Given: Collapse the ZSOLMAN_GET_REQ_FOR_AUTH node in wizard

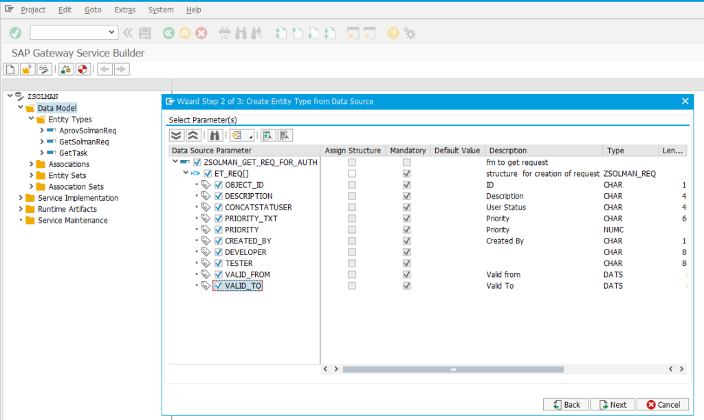Looking at the screenshot, I should pyautogui.click(x=175, y=162).
